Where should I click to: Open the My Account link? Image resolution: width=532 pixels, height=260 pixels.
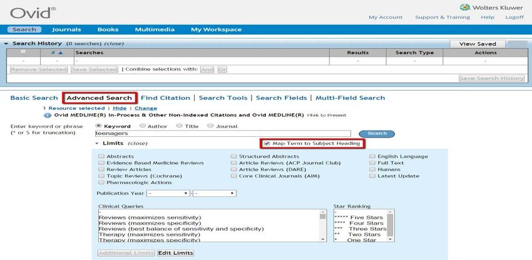tap(386, 17)
